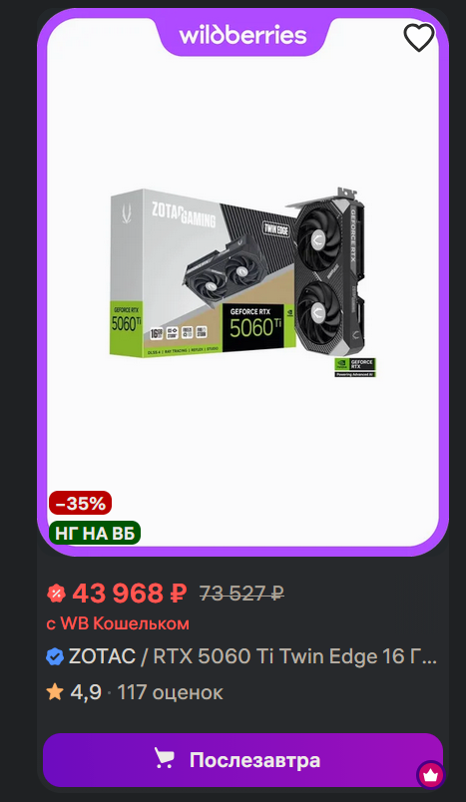Click the НГ НА ВБ green badge
Screen dimensions: 466x802
(x=95, y=533)
